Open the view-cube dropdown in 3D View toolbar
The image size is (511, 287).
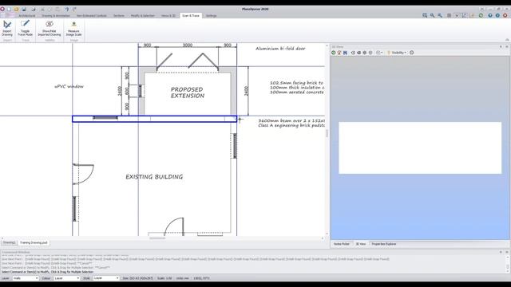tap(379, 53)
